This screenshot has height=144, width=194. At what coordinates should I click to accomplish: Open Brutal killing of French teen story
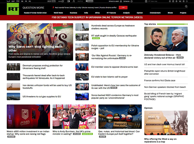(x=164, y=96)
